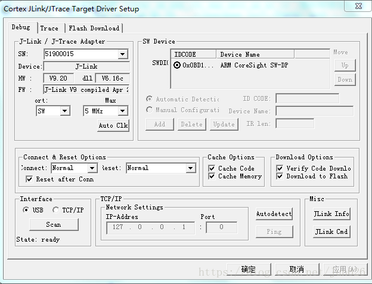Open the SW port dropdown

pyautogui.click(x=64, y=111)
